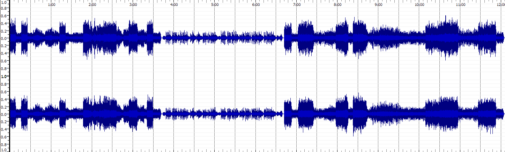Viewport: 505px width, 152px height.
Task: Click the 1:00 mark on the time ruler
Action: coord(51,5)
